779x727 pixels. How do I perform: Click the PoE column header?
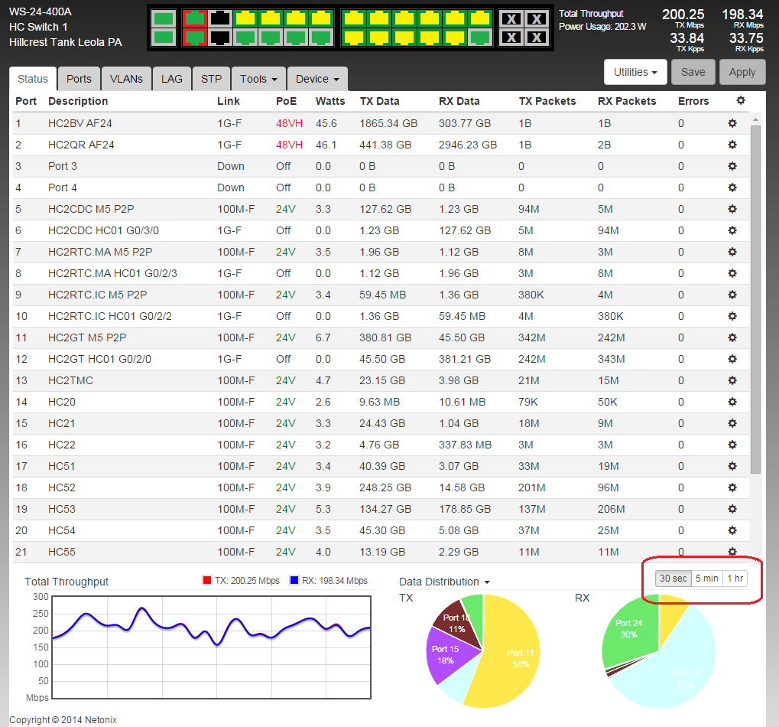tap(286, 101)
